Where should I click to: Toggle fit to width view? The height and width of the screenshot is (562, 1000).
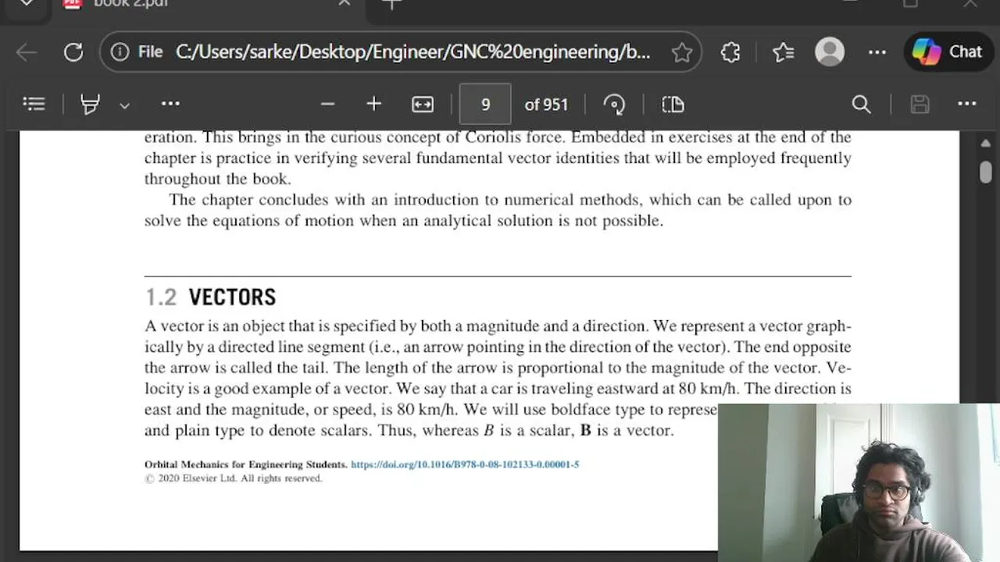point(423,104)
